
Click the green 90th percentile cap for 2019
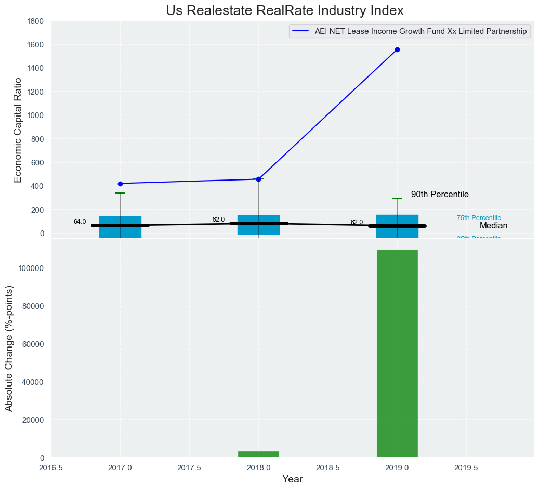click(397, 199)
